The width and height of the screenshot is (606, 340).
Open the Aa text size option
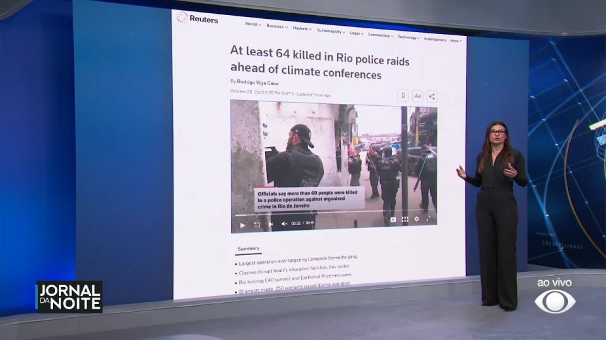coord(417,96)
